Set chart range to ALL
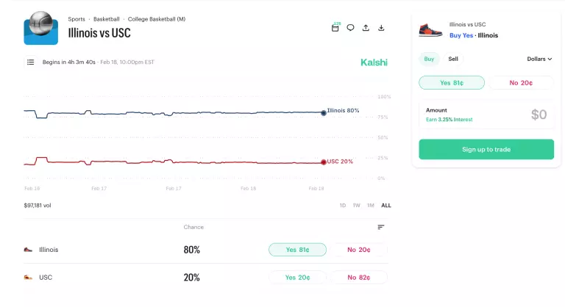565x307 pixels. tap(386, 206)
